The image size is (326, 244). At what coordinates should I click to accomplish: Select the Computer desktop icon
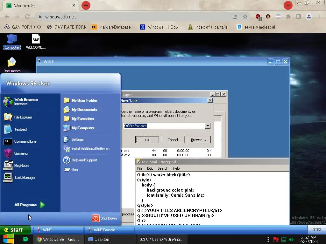12,42
